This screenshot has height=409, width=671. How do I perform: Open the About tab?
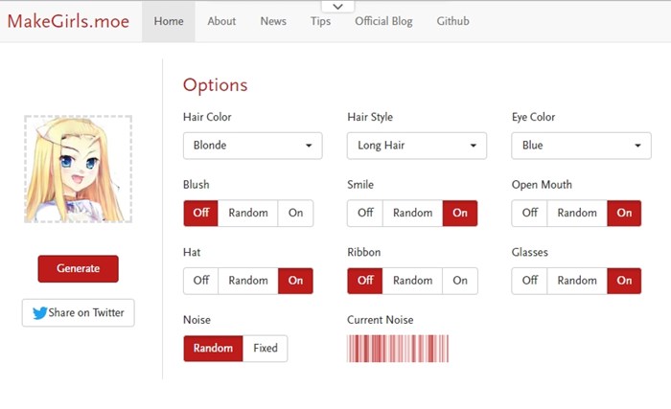coord(221,21)
